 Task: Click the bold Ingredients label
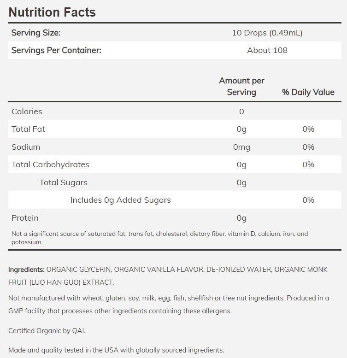pyautogui.click(x=26, y=270)
